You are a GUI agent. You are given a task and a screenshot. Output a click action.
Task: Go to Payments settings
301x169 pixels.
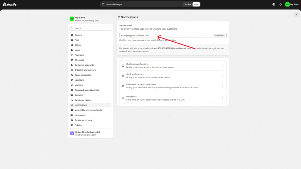[79, 55]
